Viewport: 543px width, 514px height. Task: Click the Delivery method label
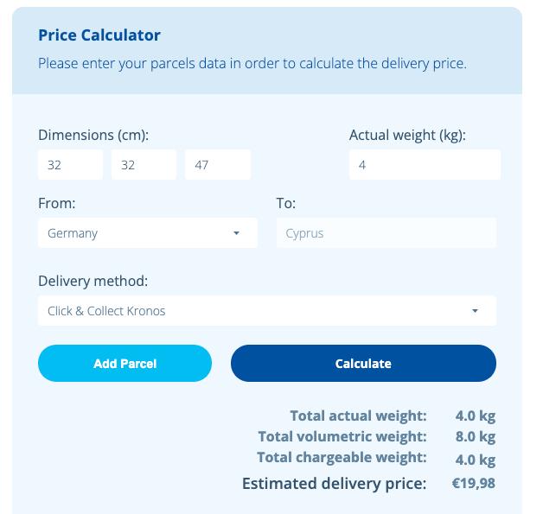point(93,281)
